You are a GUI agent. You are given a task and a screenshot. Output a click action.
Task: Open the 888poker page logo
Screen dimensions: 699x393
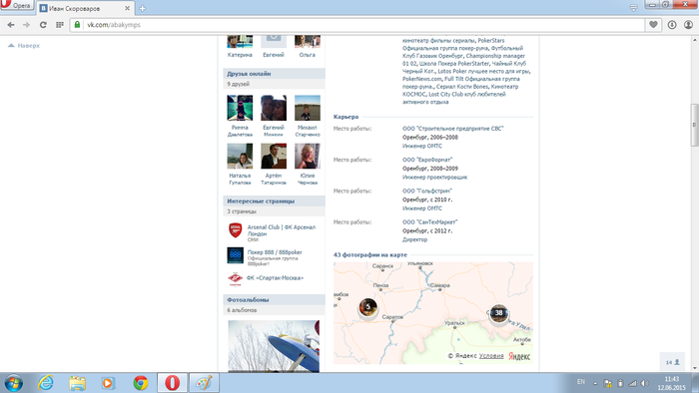tap(235, 255)
